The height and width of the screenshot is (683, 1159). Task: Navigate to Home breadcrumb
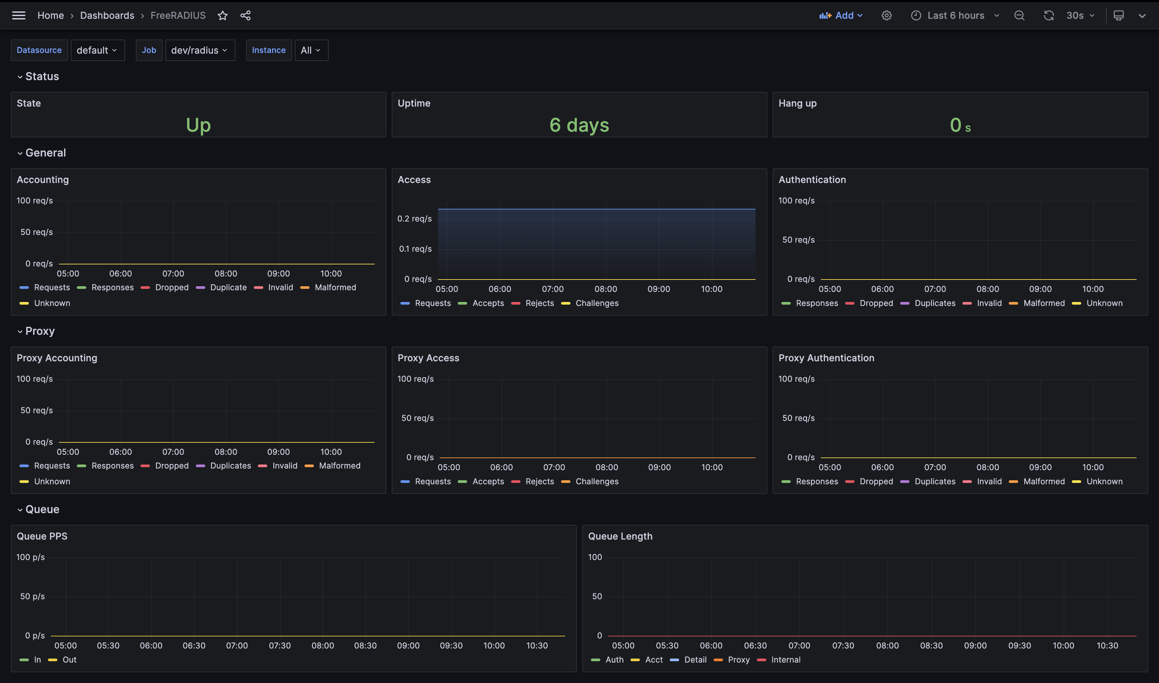point(51,16)
